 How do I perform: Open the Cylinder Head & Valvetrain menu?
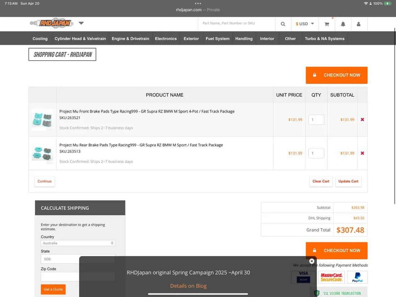pos(80,39)
